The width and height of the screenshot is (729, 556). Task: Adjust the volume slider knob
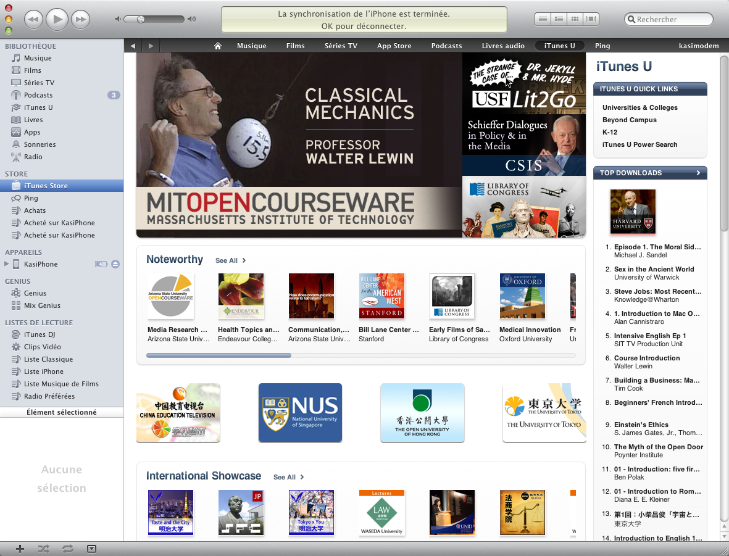(x=140, y=20)
